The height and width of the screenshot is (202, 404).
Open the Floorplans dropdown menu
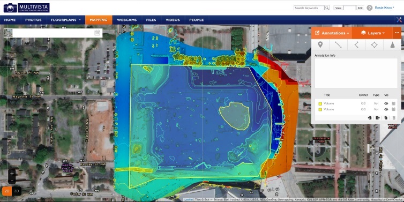pos(66,20)
